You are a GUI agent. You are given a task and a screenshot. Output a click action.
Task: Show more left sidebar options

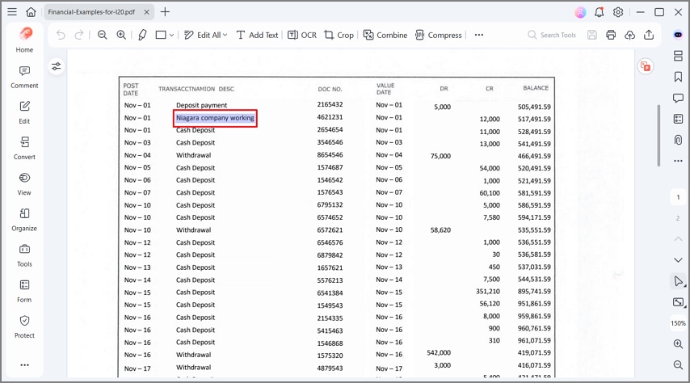point(24,365)
